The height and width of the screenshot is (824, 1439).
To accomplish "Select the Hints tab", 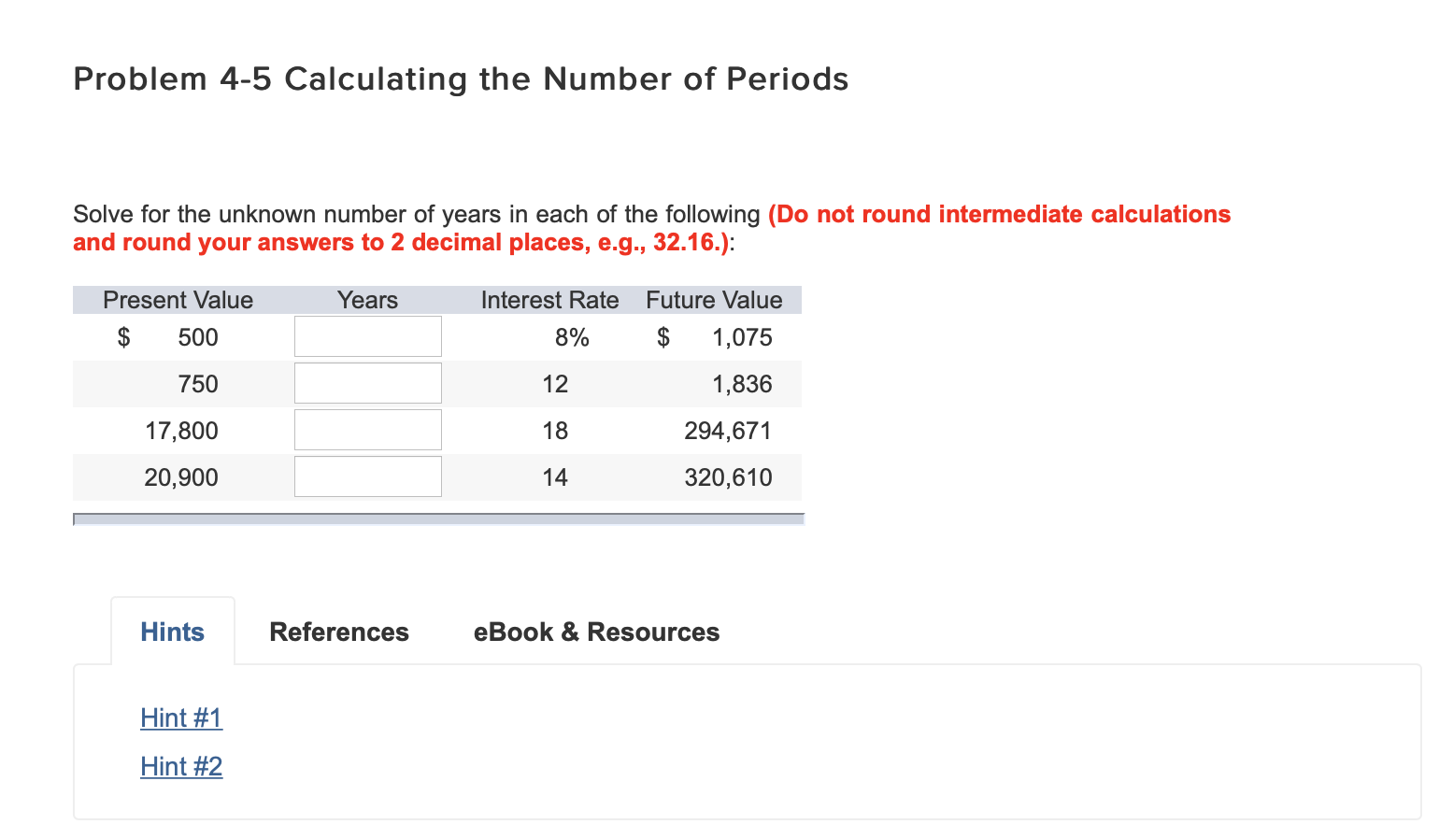I will 172,632.
